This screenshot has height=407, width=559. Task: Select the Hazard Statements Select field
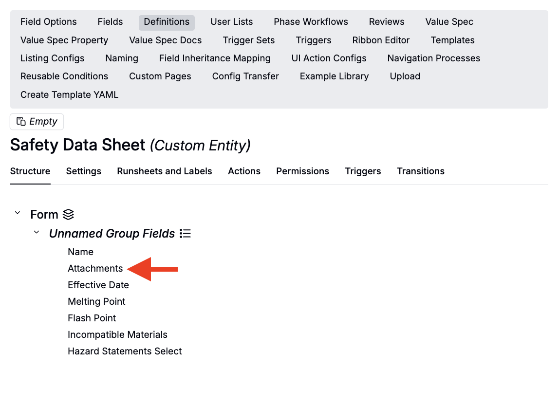tap(125, 351)
